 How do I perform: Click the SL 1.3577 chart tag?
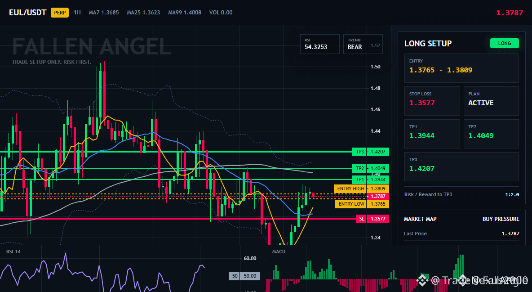click(372, 219)
